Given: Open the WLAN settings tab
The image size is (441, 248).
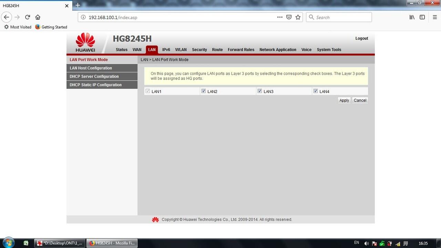Looking at the screenshot, I should (181, 50).
